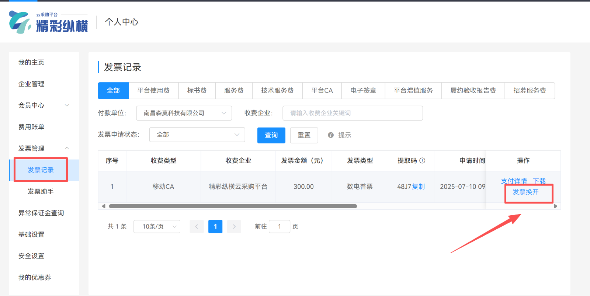
Task: Open the 付款单位 dropdown
Action: click(x=184, y=113)
